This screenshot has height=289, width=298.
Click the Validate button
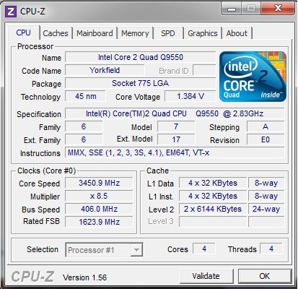pyautogui.click(x=206, y=276)
